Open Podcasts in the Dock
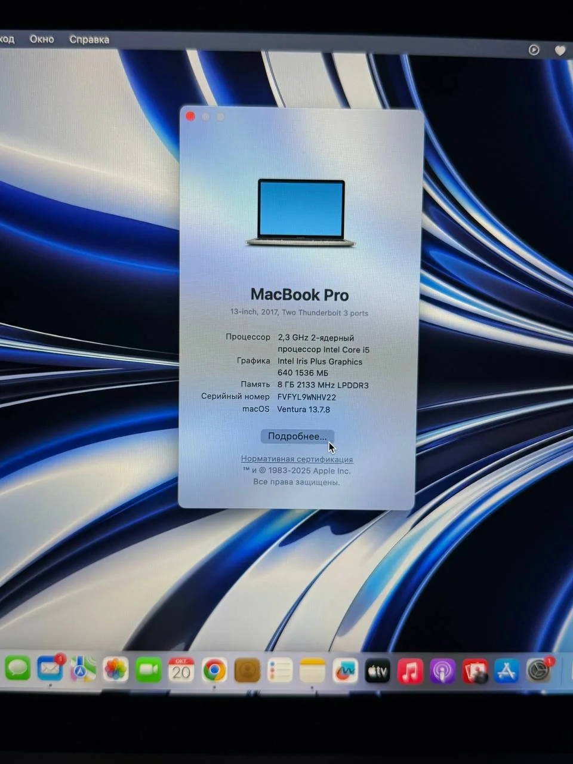573x764 pixels. click(x=443, y=672)
